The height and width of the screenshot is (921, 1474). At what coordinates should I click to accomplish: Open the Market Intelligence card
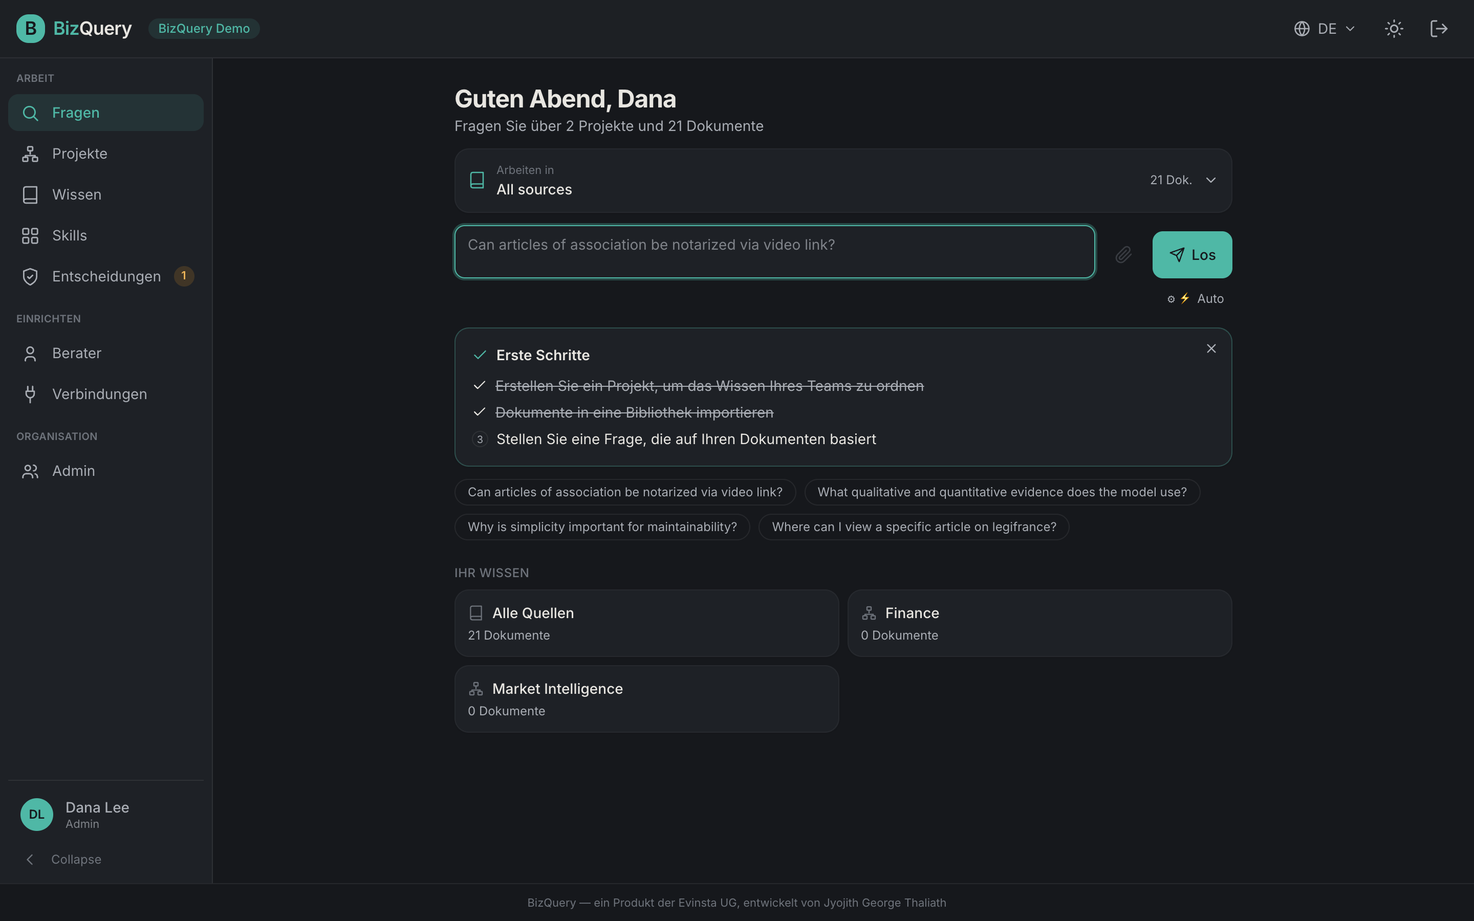(x=646, y=698)
